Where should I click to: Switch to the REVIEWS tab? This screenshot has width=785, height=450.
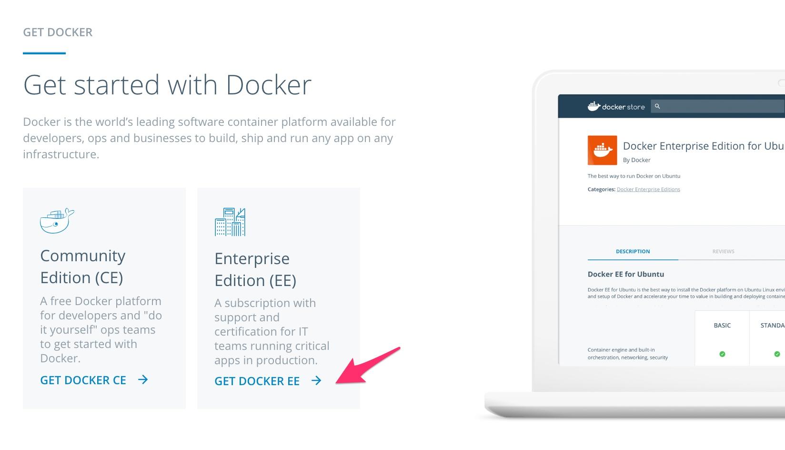click(723, 251)
